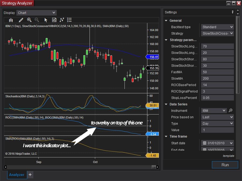The width and height of the screenshot is (242, 181).
Task: Click the ROC(SMA indicator panel label
Action: click(44, 118)
